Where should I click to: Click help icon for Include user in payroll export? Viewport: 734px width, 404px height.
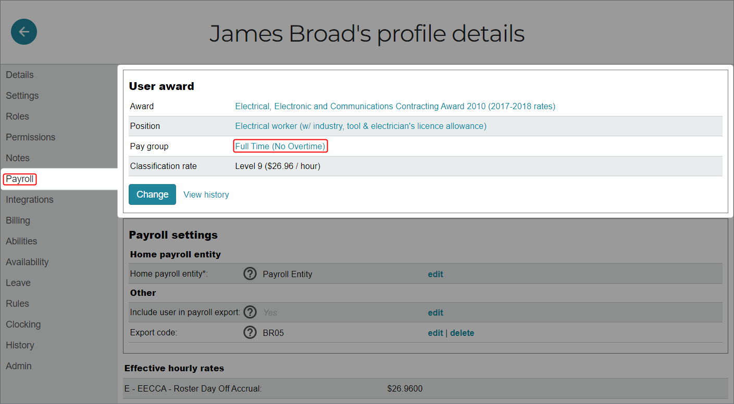pyautogui.click(x=250, y=312)
